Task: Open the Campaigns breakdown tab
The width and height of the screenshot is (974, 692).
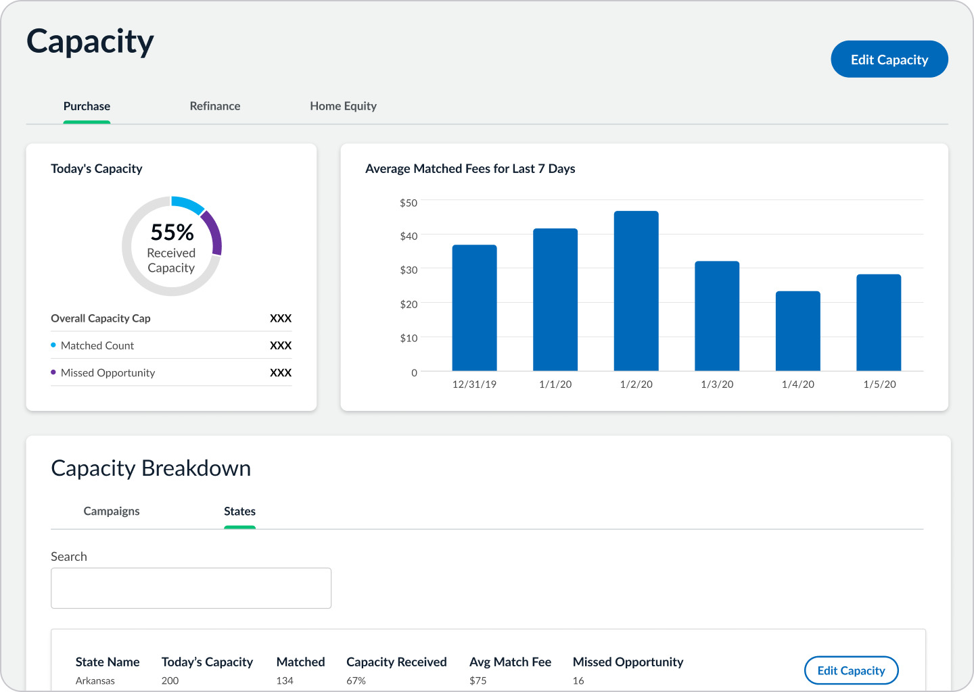Action: tap(112, 511)
